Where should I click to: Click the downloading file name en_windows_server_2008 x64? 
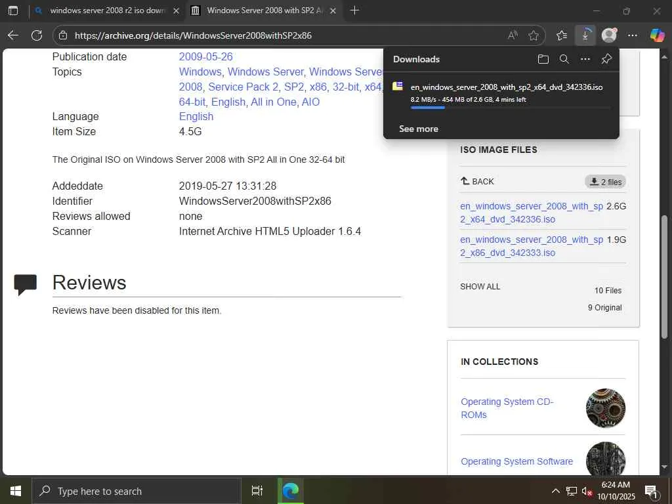pyautogui.click(x=507, y=87)
